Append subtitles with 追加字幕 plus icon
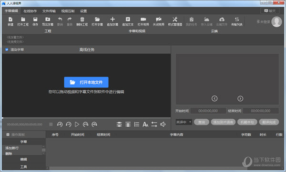 [112, 21]
